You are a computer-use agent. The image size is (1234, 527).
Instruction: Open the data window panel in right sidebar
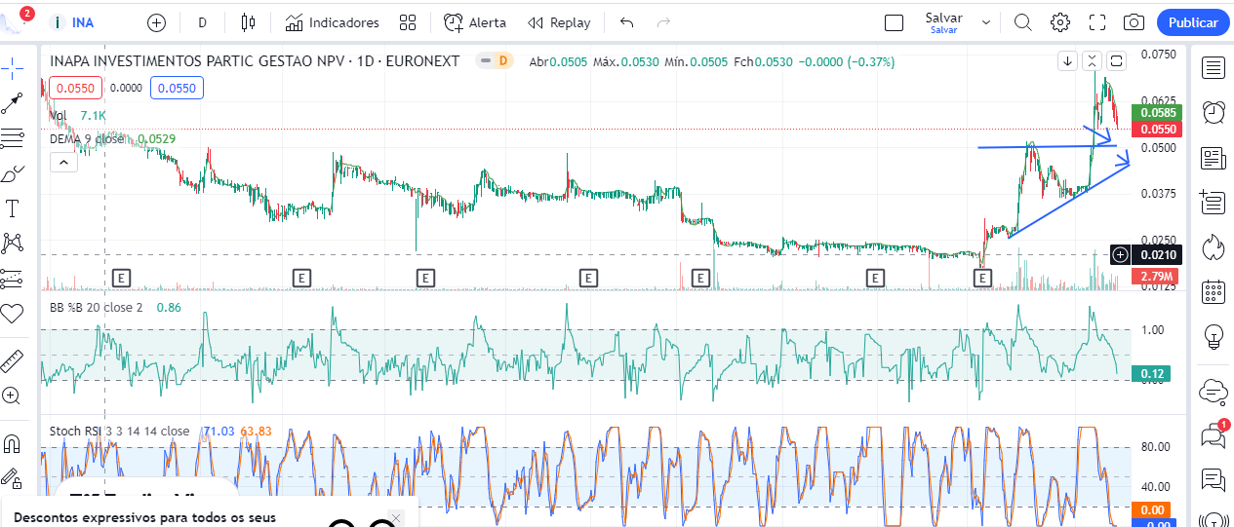pos(1214,202)
